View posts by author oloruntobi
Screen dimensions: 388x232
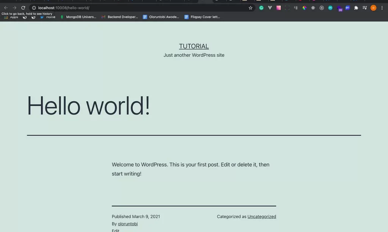(128, 224)
